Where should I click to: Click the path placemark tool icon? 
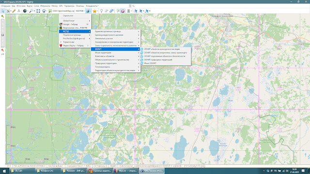pos(107,11)
